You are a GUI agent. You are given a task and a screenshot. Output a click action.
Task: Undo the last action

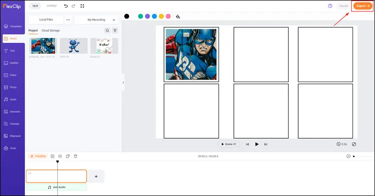66,6
